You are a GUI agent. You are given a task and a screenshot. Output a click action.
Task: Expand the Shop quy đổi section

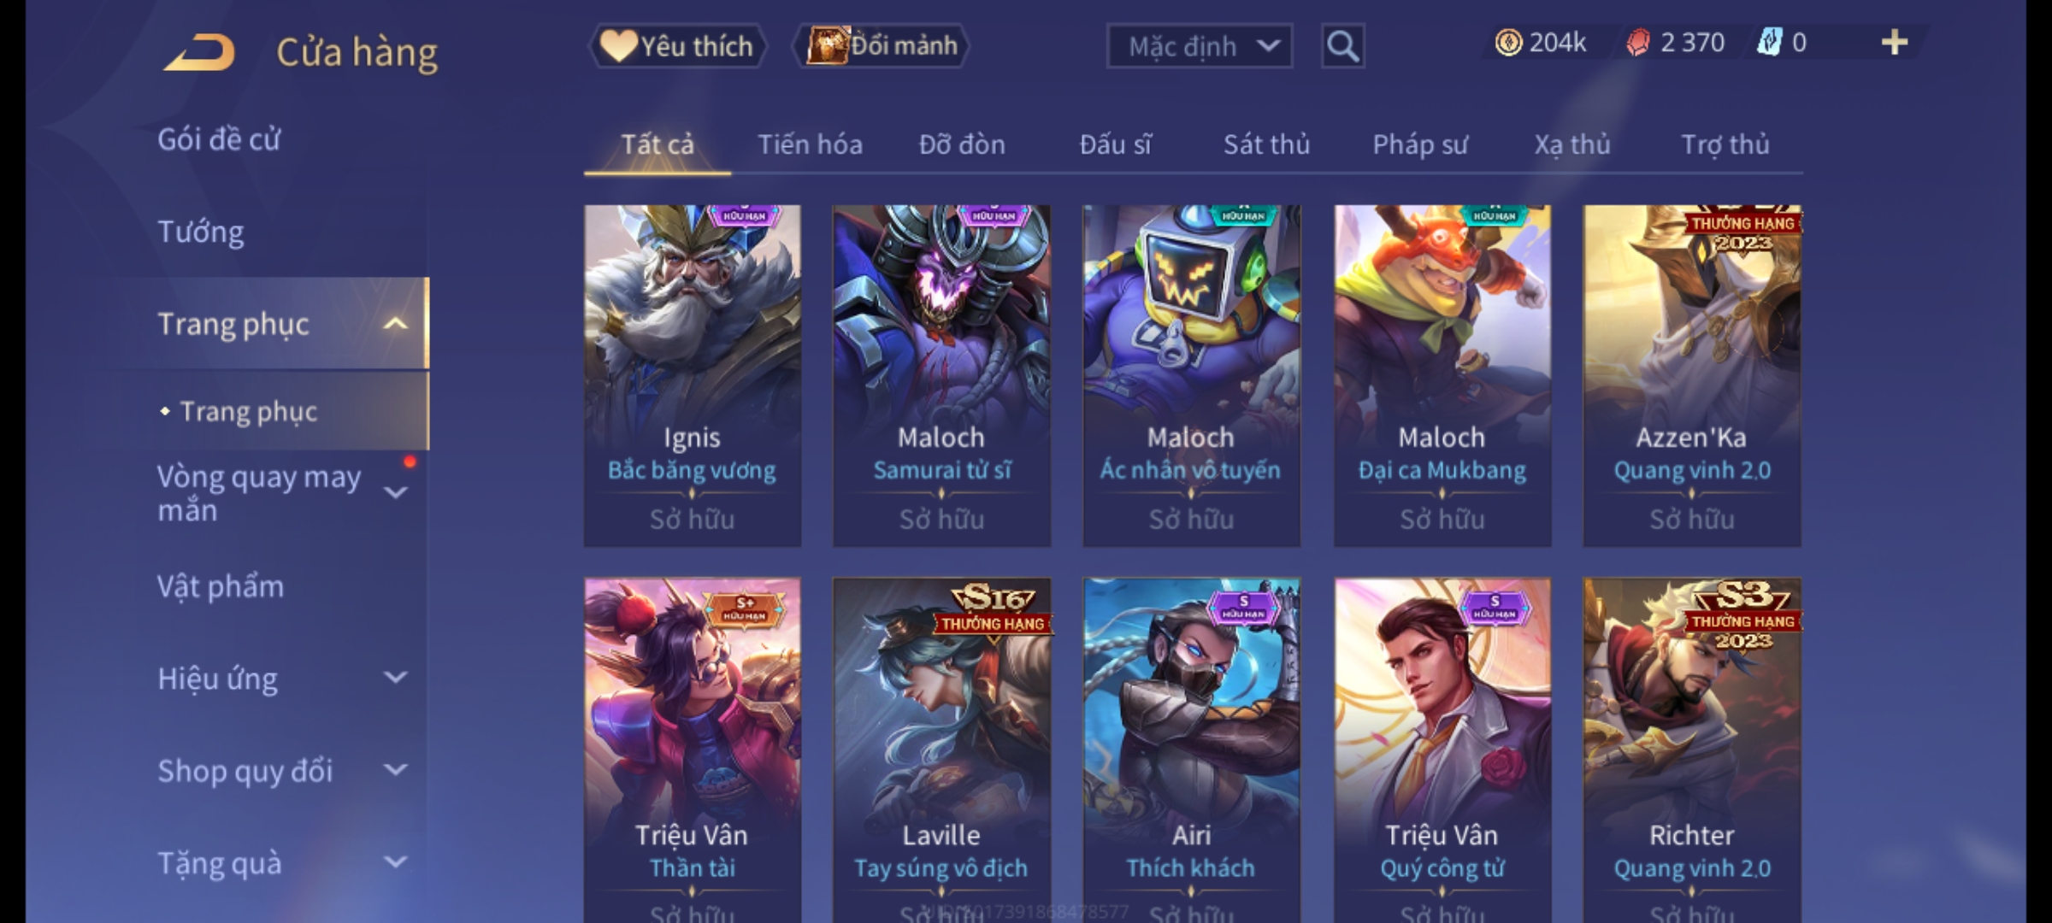395,770
